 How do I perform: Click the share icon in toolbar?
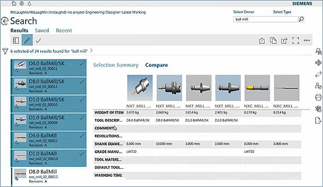(284, 40)
